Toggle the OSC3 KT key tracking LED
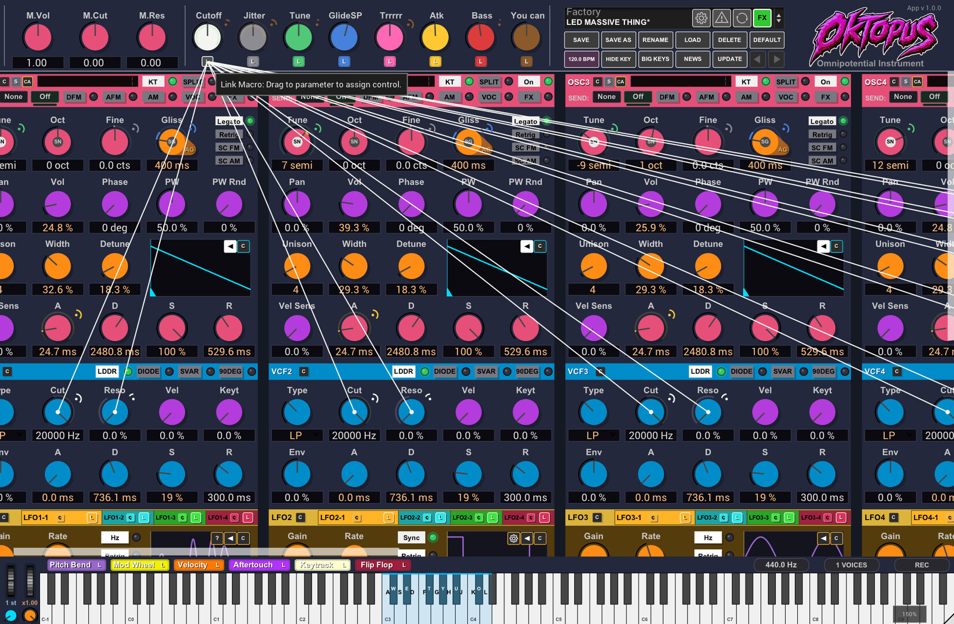Viewport: 954px width, 624px height. point(766,81)
